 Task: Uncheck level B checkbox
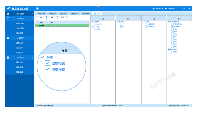[121, 27]
